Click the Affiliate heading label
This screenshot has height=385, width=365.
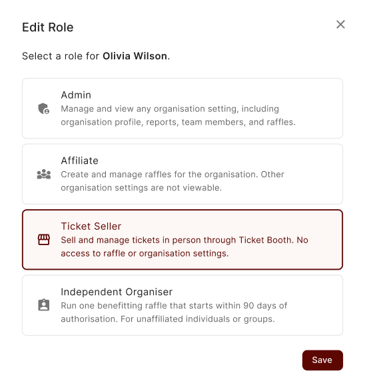point(79,161)
